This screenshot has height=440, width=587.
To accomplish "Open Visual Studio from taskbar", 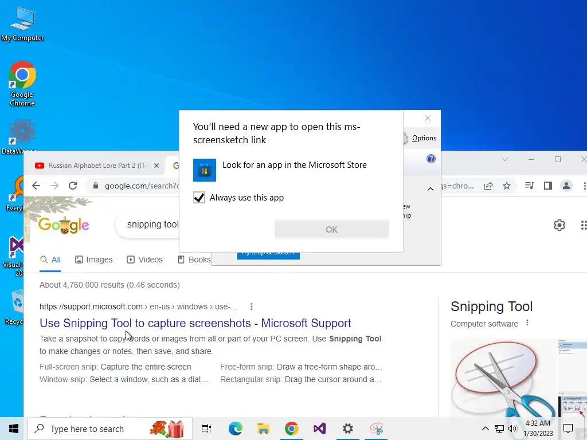I will pos(320,429).
